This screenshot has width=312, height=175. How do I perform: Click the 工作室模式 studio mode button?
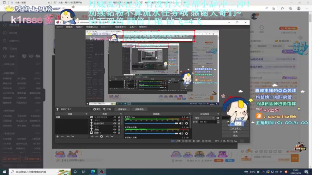[x=236, y=129]
